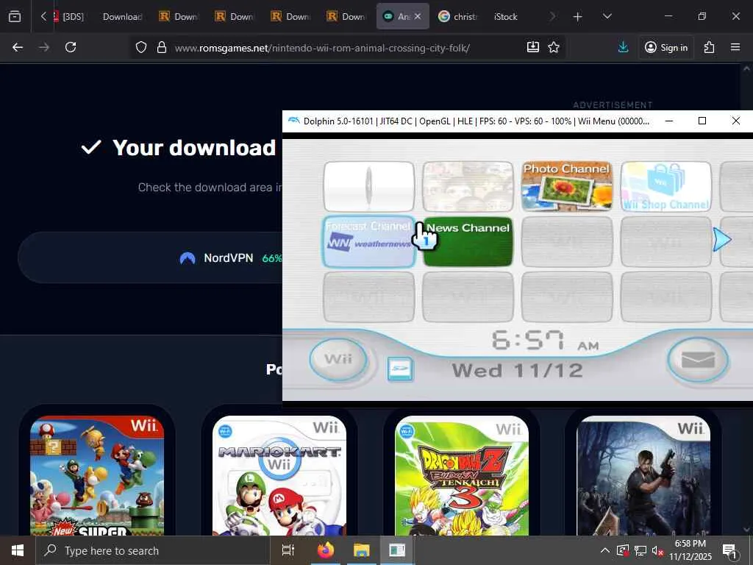This screenshot has width=753, height=565.
Task: Bookmark this page with the star
Action: 554,46
